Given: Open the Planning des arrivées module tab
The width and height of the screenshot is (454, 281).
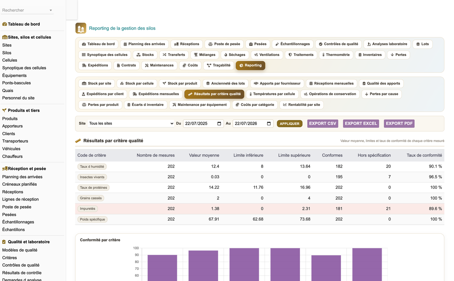Looking at the screenshot, I should 144,44.
